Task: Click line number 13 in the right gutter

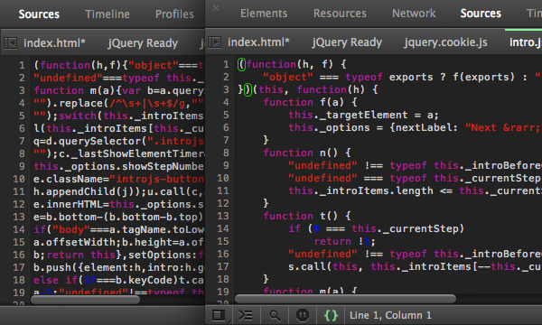Action: click(223, 216)
